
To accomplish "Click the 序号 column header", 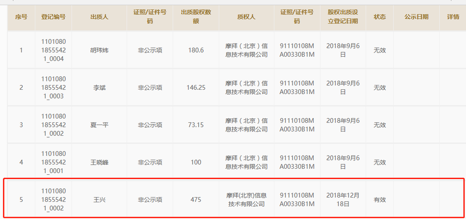I will tap(21, 17).
